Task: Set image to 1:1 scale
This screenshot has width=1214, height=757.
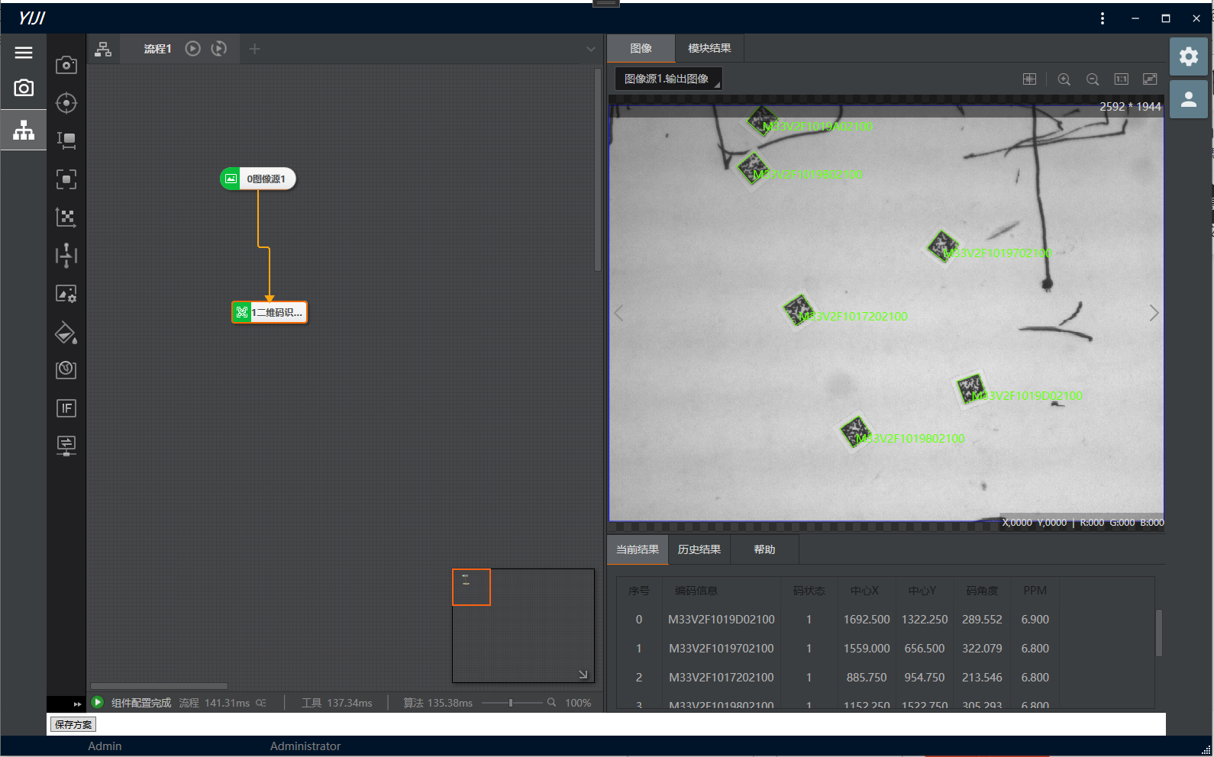Action: pos(1121,79)
